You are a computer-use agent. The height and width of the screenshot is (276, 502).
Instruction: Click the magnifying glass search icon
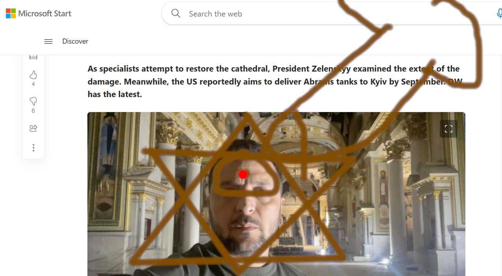click(x=176, y=13)
